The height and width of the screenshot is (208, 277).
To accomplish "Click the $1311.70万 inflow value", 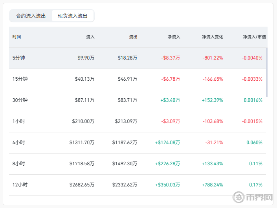I will (82, 142).
